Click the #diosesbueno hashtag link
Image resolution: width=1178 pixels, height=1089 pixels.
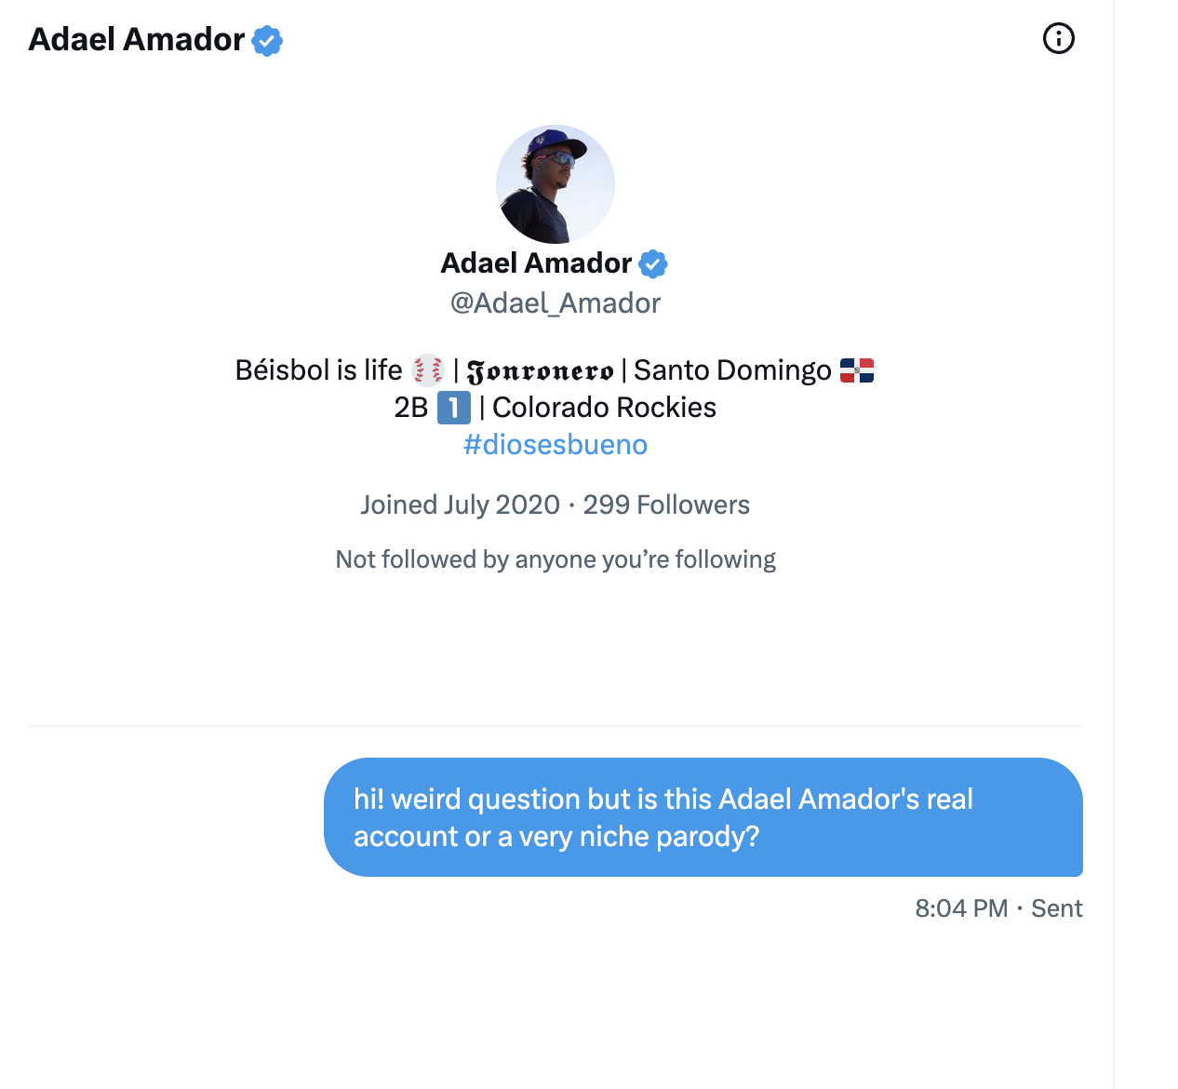click(x=556, y=445)
